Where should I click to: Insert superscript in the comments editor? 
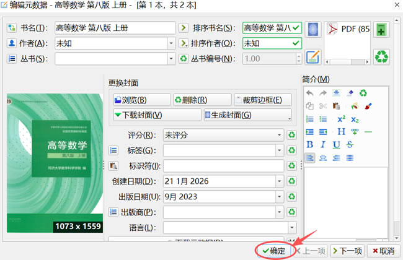340,119
